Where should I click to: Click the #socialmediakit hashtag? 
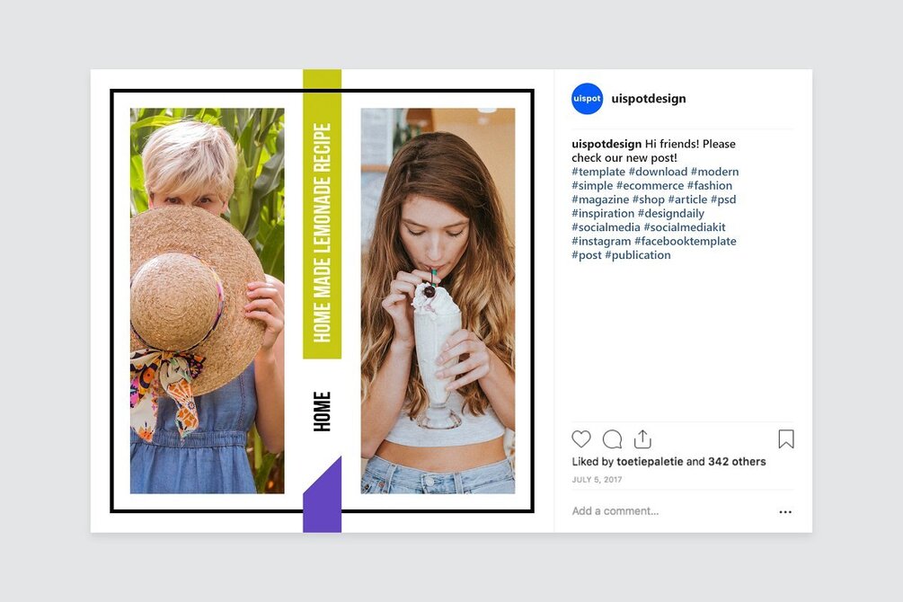[x=685, y=227]
